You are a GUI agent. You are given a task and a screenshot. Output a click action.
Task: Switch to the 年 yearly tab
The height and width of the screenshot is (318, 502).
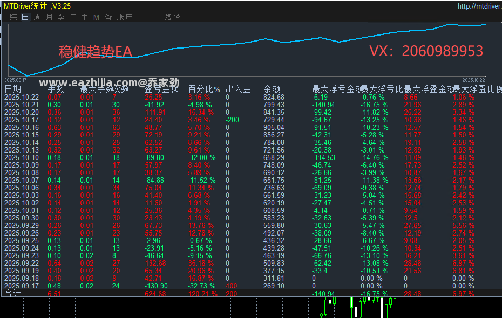[x=73, y=17]
